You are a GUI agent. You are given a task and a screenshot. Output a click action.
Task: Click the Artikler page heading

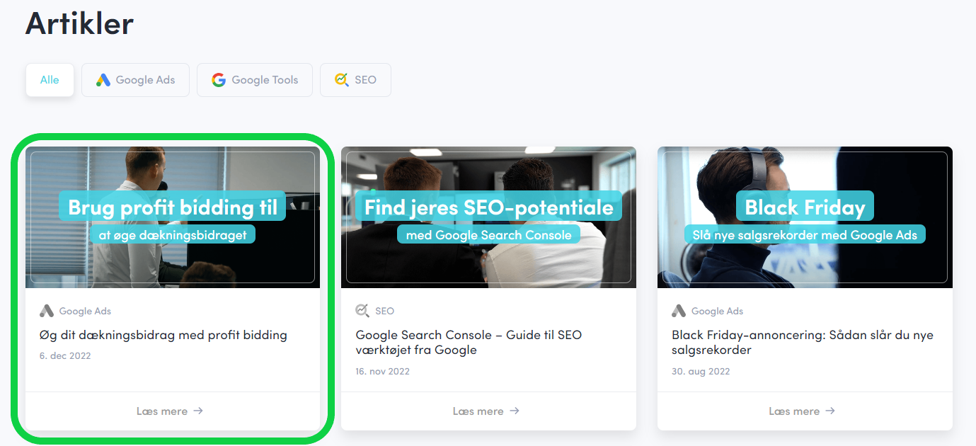[x=79, y=23]
